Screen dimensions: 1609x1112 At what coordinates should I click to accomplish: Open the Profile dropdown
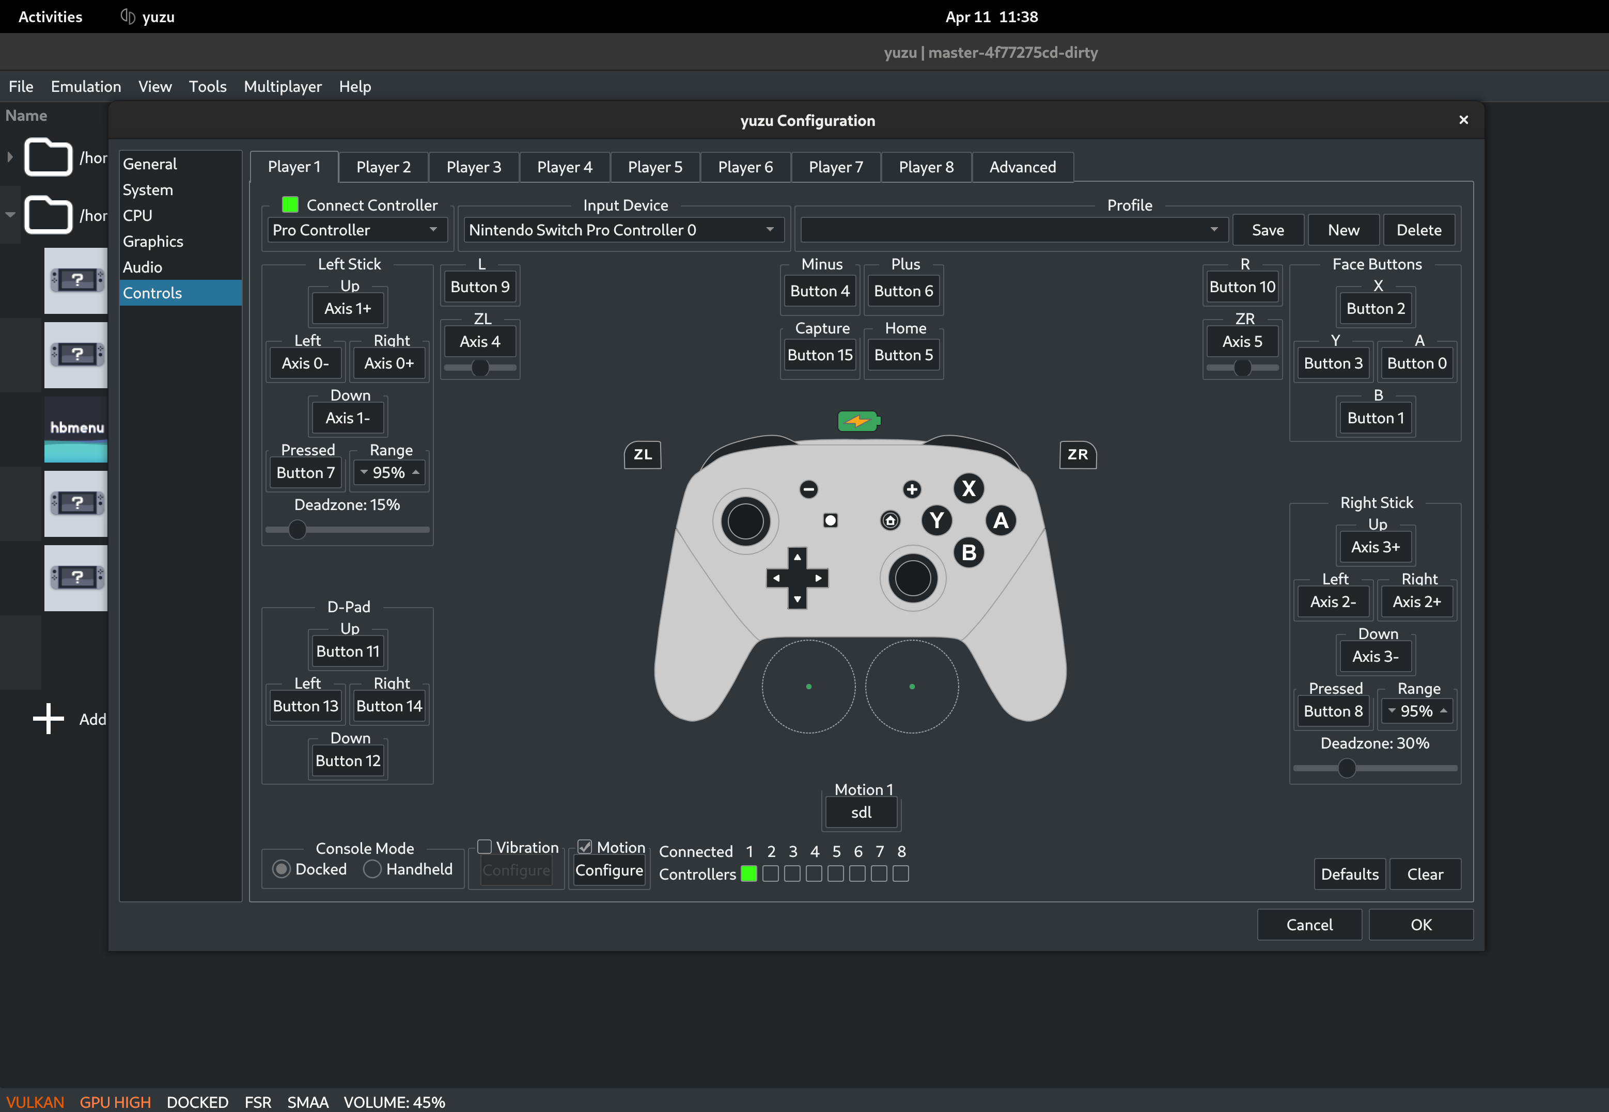(x=1013, y=230)
